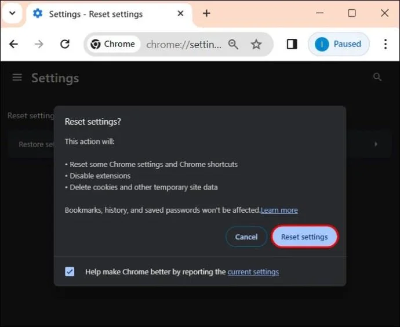Go back with the browser back arrow
This screenshot has width=400, height=327.
(x=13, y=44)
